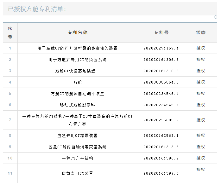Click patent number 202030055554.8
This screenshot has width=221, height=185.
tap(161, 82)
